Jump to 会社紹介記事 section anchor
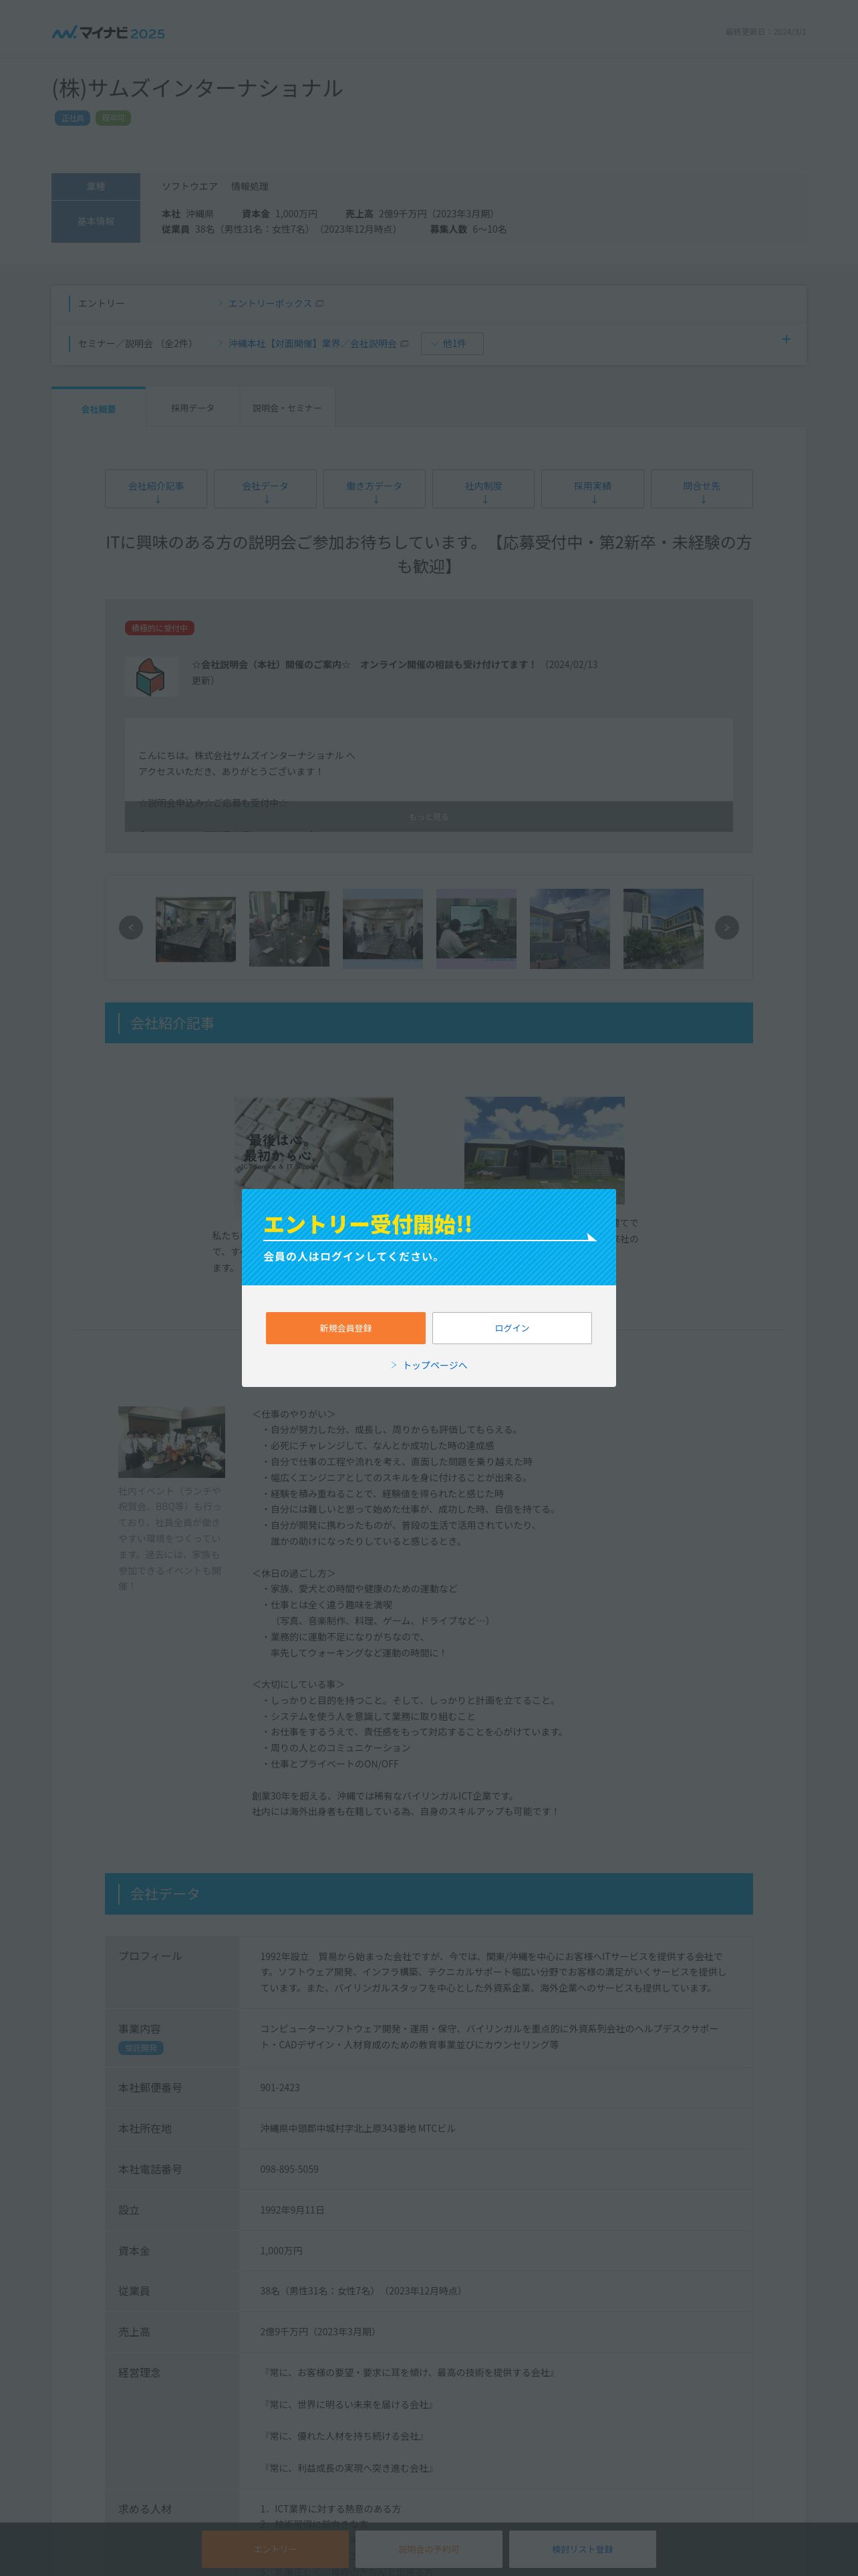 click(x=156, y=489)
